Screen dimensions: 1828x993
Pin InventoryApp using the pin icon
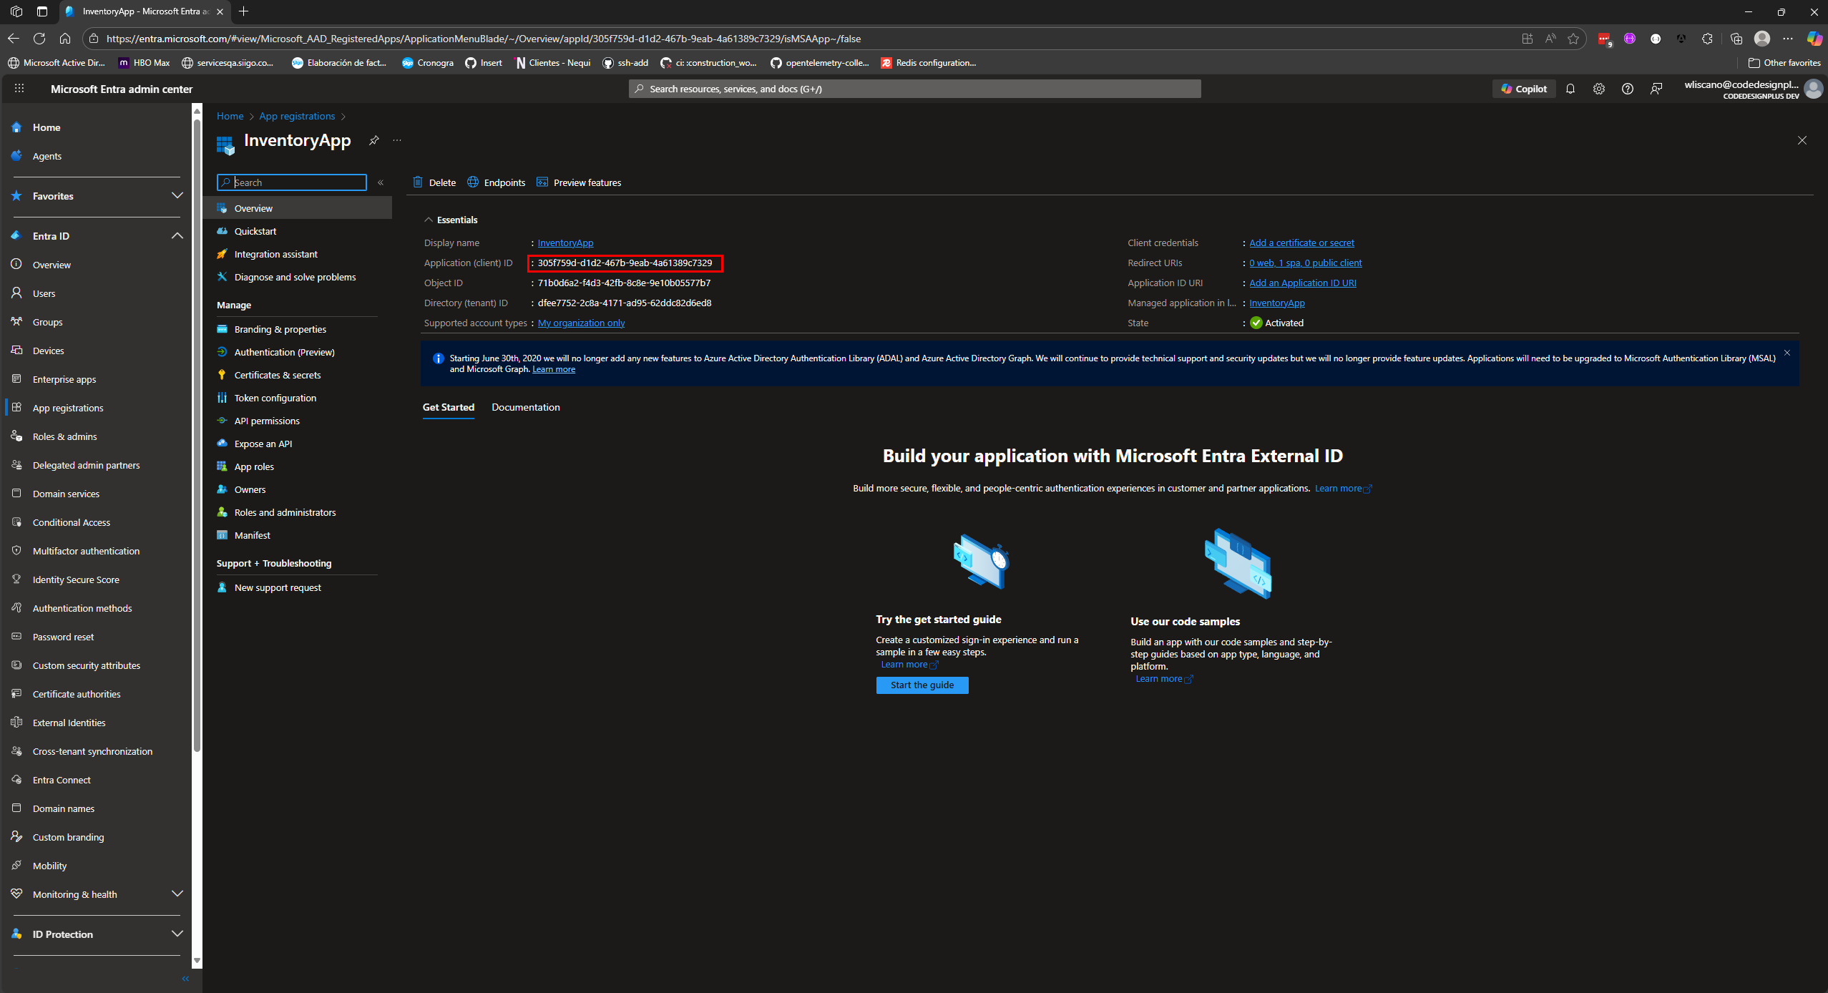[373, 140]
